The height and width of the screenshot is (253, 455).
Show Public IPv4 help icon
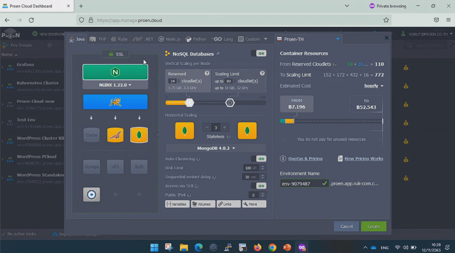tap(189, 195)
